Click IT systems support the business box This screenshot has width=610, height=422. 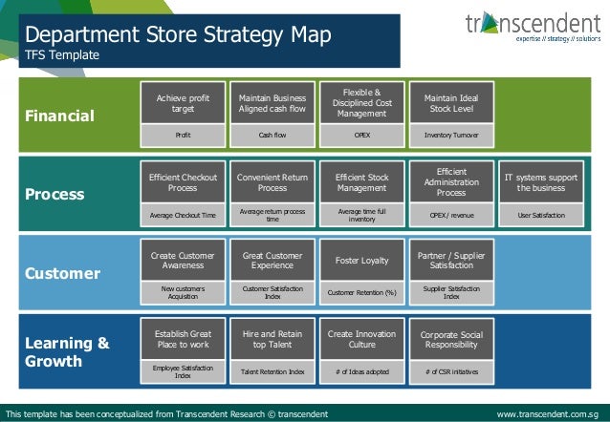pyautogui.click(x=541, y=182)
